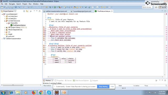Click the Path column header in Markers
This screenshot has width=168, height=95.
(120, 86)
